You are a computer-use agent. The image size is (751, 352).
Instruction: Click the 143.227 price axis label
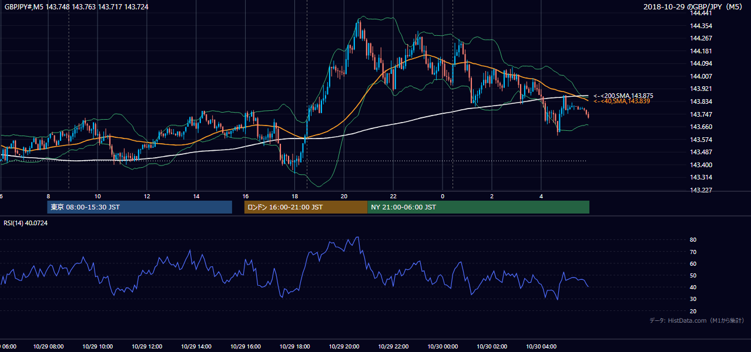click(x=702, y=190)
